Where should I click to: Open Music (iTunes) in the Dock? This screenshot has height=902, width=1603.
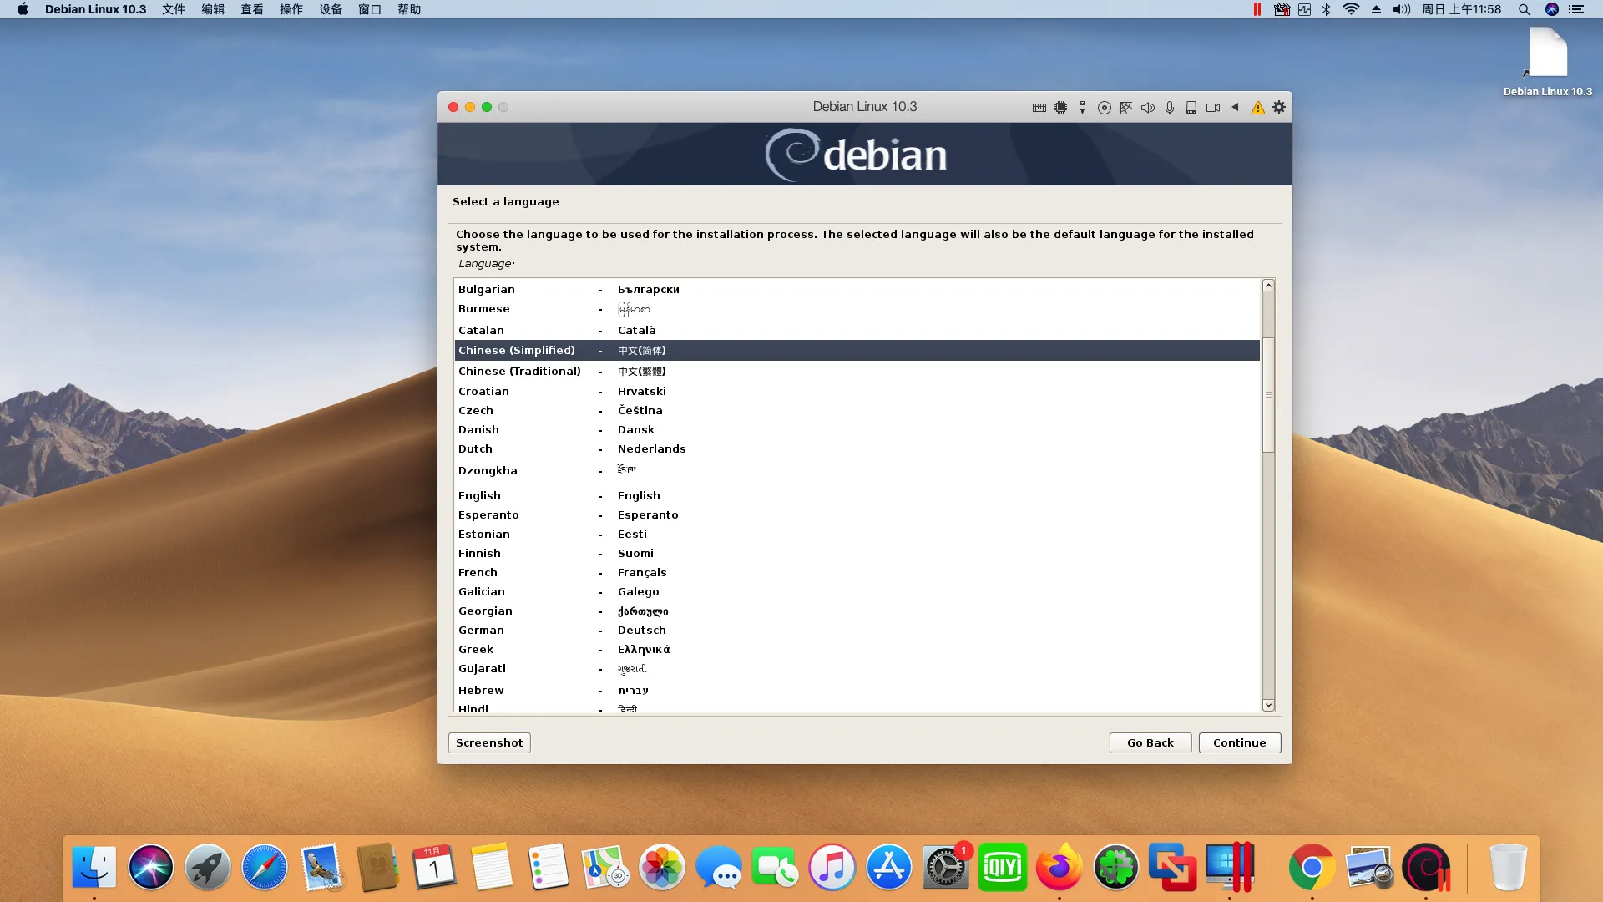point(832,868)
